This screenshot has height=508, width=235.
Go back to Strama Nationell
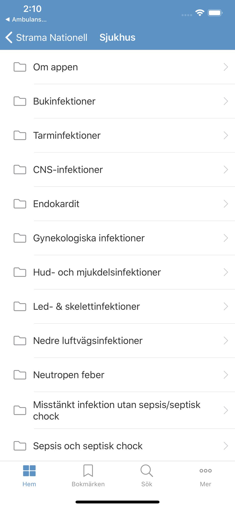click(46, 38)
